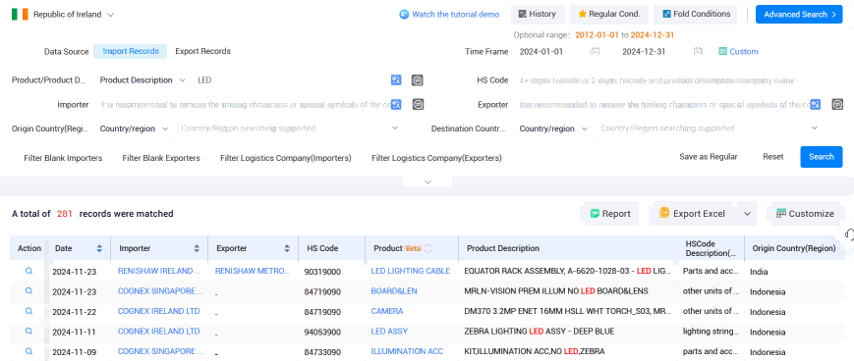Click HS code 94053900 cell

(x=322, y=332)
